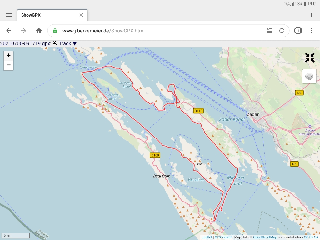Toggle fullscreen map view with collapse icon

(310, 57)
